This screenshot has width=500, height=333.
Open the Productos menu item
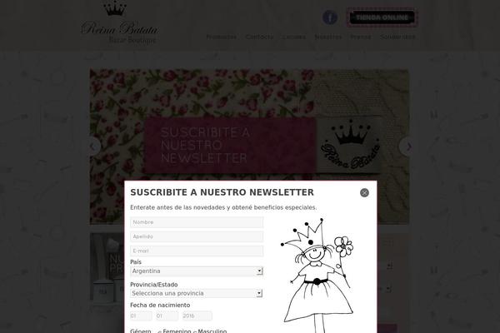tap(222, 37)
